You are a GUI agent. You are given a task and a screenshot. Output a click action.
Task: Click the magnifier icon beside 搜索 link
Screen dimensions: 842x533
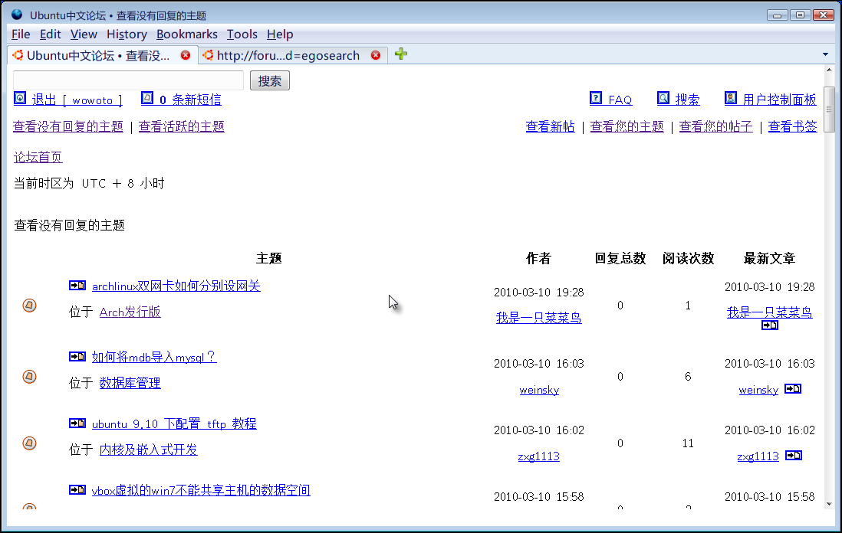coord(663,98)
